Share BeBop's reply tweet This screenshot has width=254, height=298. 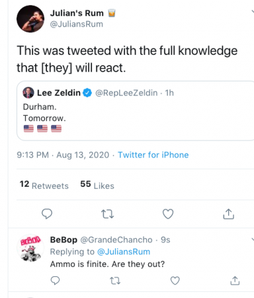pyautogui.click(x=235, y=281)
